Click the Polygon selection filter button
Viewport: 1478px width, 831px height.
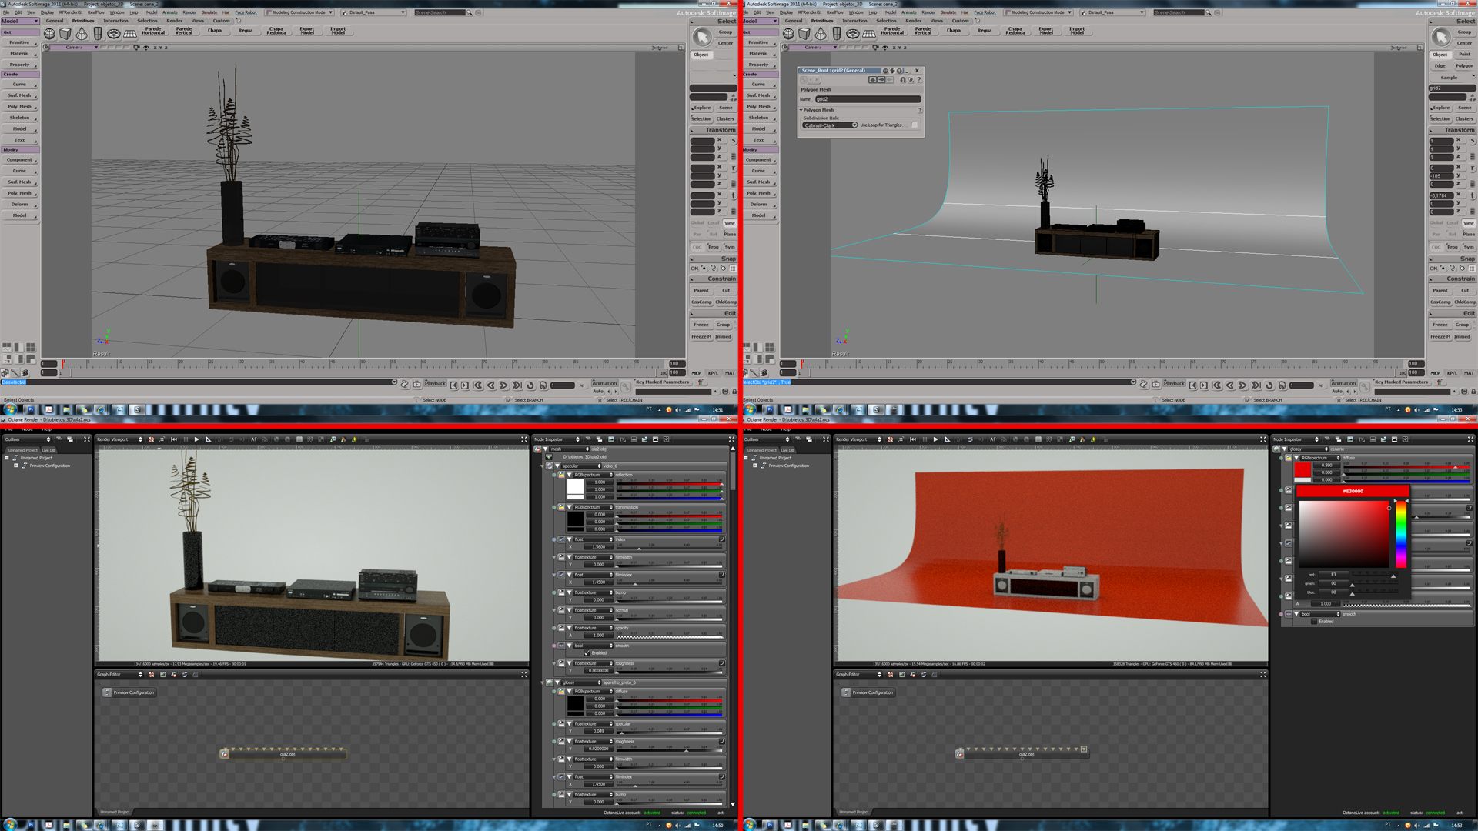(1464, 65)
